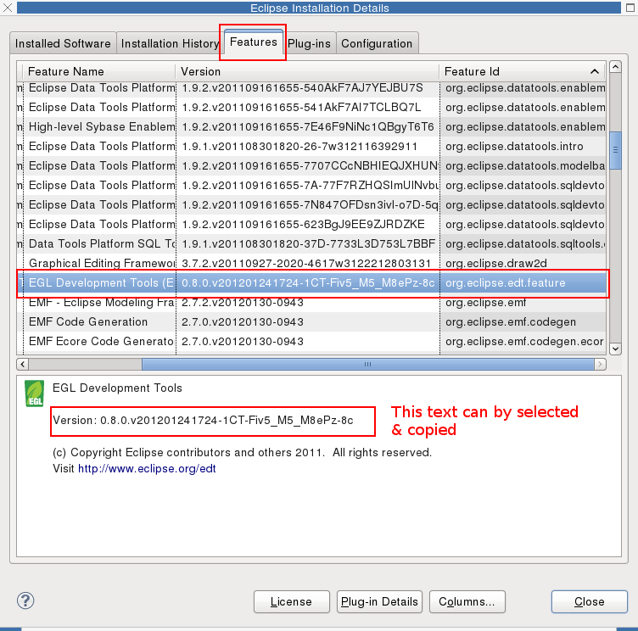Click the horizontal scrollbar thumb

point(368,364)
